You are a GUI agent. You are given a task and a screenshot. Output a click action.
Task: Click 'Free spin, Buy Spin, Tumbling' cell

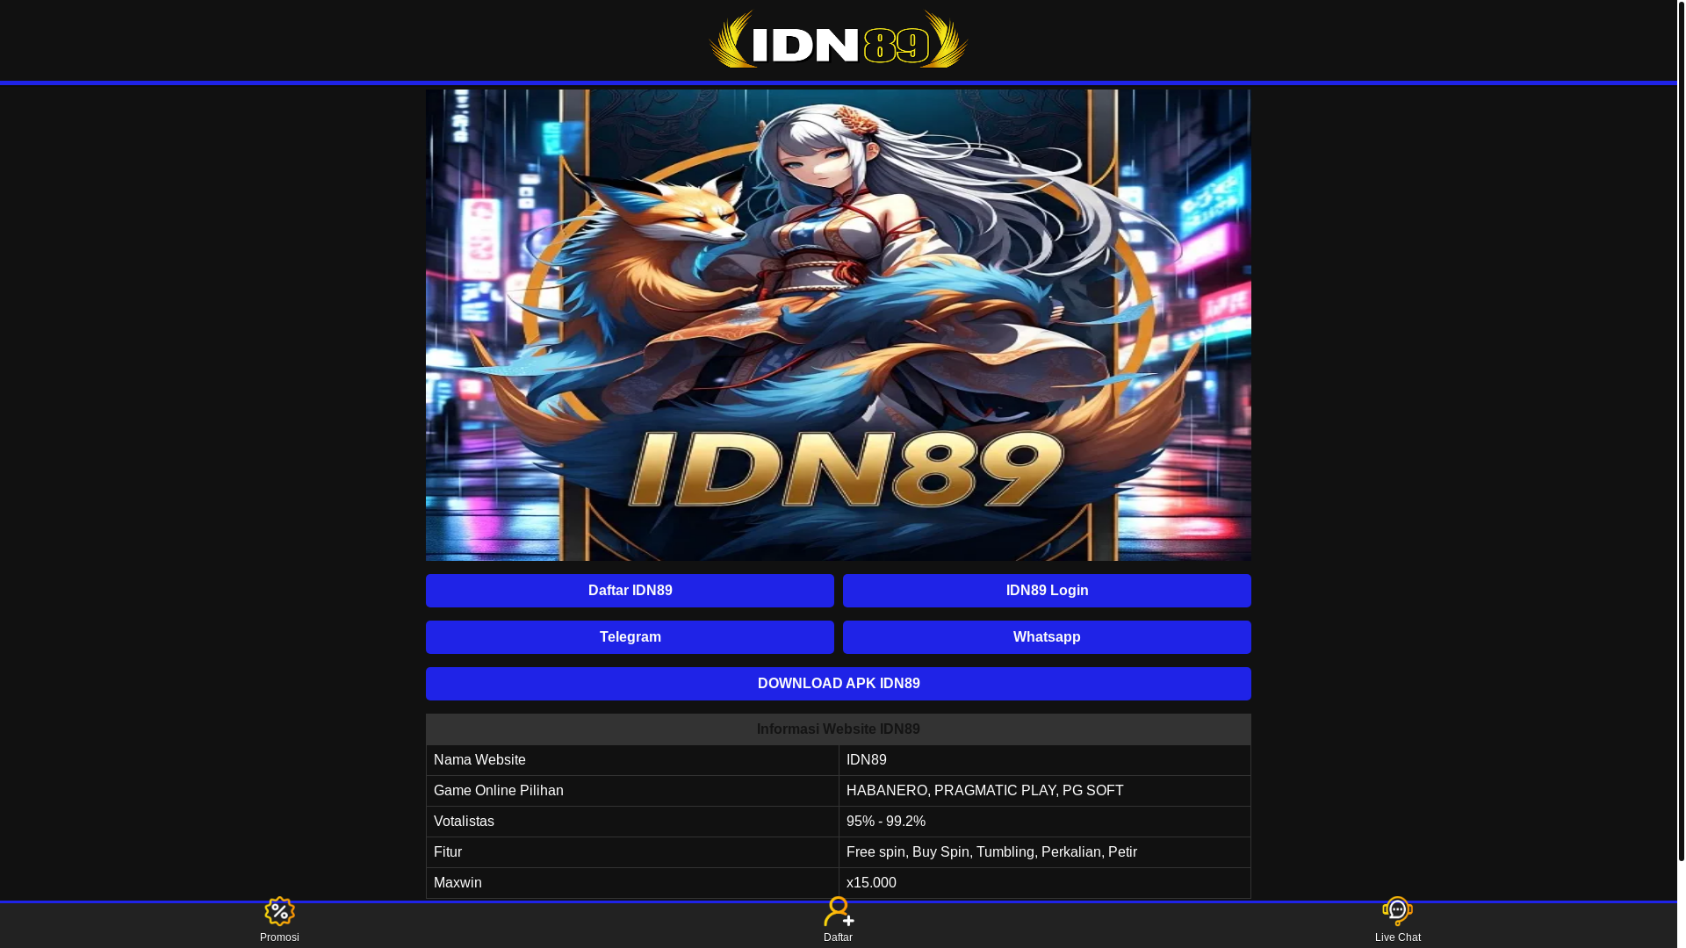click(x=1045, y=852)
